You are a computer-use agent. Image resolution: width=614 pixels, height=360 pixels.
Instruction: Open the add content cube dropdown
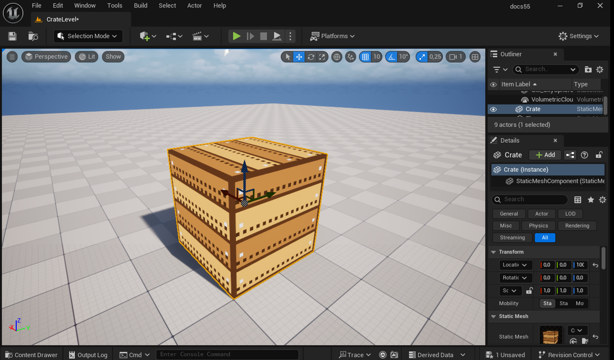click(x=148, y=36)
